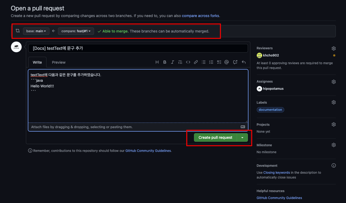Click the 'Open a pull request' heading
The image size is (346, 203).
(38, 9)
